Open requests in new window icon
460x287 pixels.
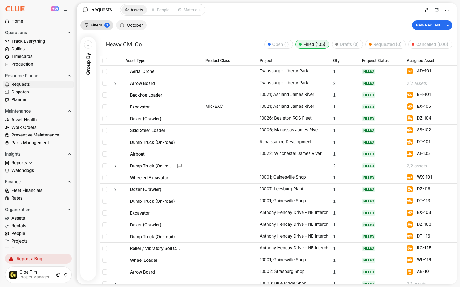(437, 10)
